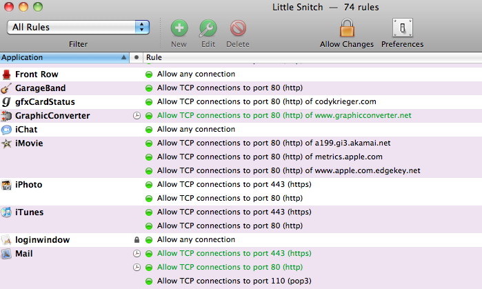Click the clock icon beside Mail port 443 rule
The image size is (482, 289).
[137, 253]
